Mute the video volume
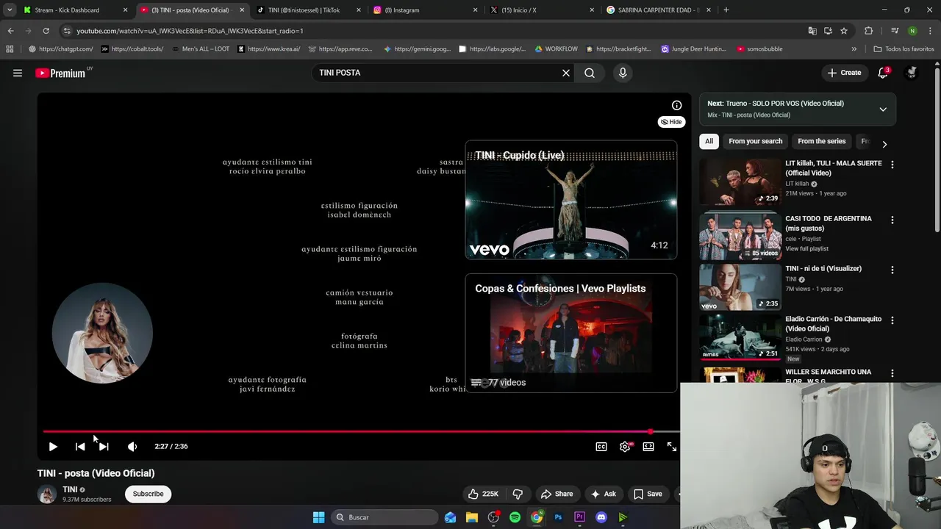 click(132, 446)
